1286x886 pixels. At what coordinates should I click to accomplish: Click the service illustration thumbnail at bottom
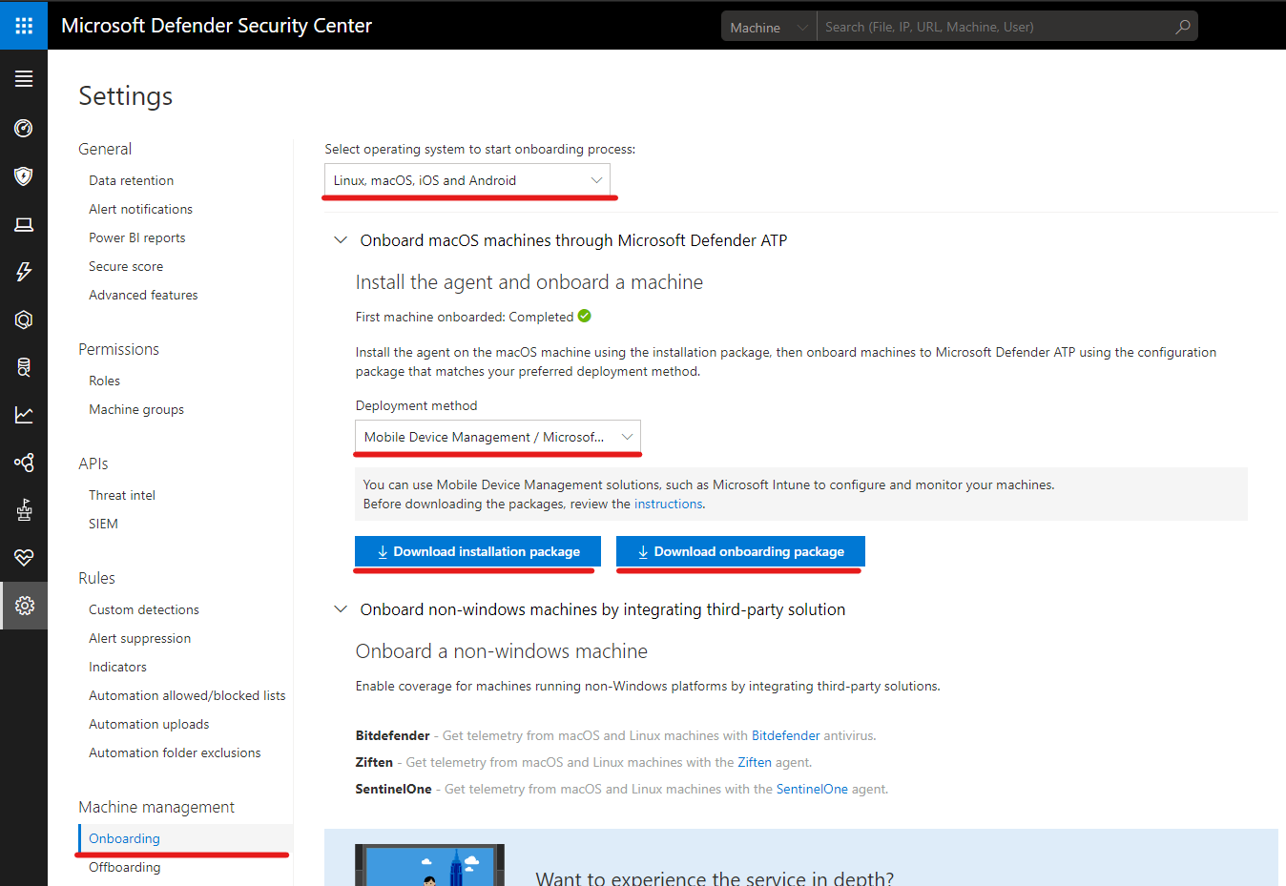coord(430,865)
